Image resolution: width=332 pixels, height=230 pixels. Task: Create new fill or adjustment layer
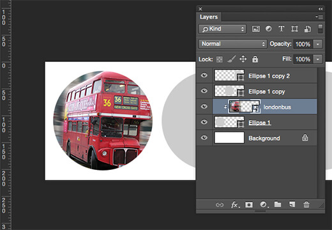[264, 204]
